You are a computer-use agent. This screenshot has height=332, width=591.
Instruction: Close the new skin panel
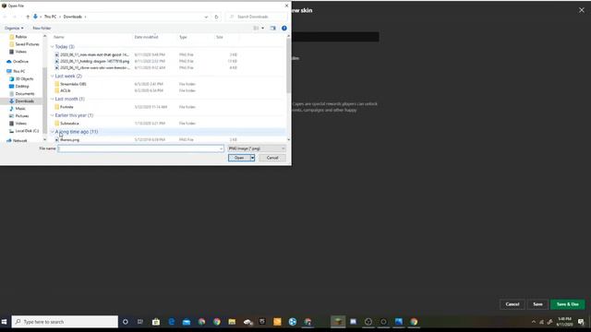click(x=582, y=10)
